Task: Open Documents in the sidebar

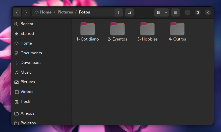Action: click(x=41, y=53)
